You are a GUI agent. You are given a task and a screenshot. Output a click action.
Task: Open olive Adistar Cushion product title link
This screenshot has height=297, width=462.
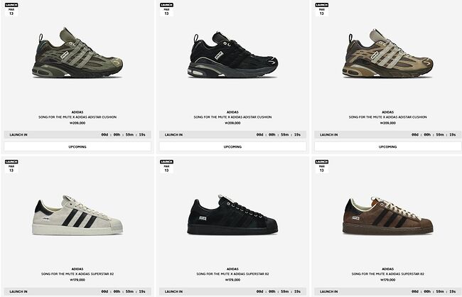pos(77,117)
